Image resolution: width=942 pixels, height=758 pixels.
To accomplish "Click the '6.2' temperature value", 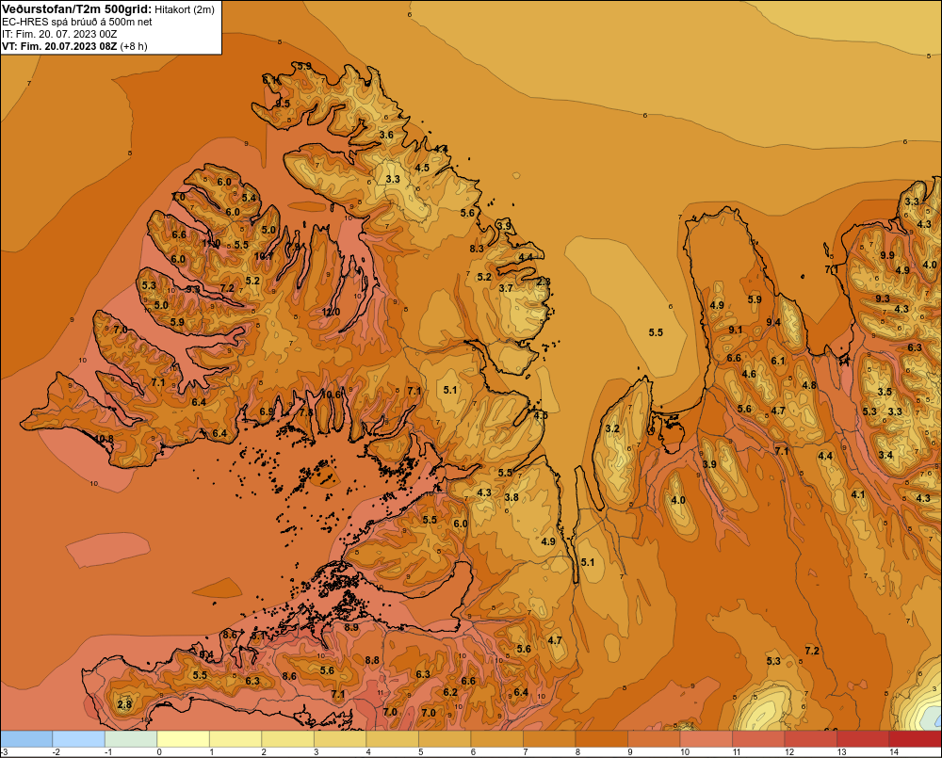I will click(x=450, y=692).
